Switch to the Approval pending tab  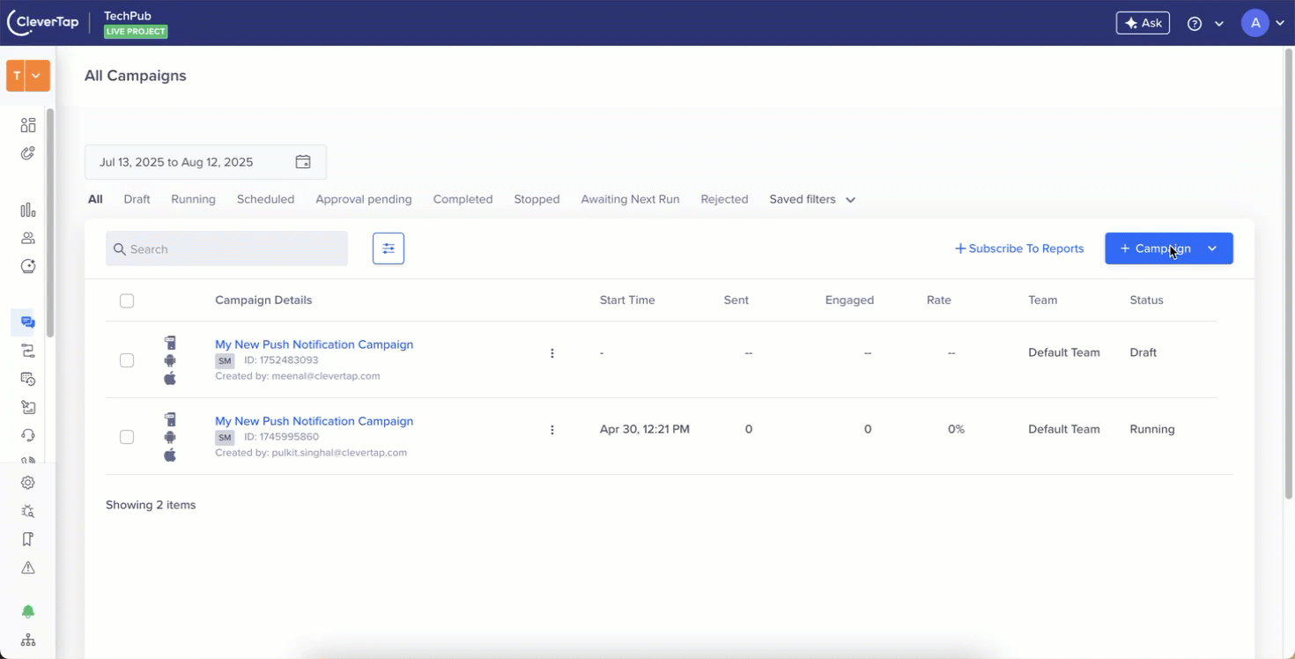click(364, 199)
